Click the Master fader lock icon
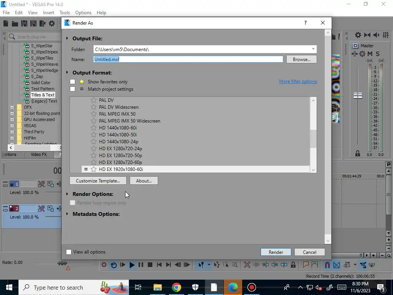The height and width of the screenshot is (295, 393). pyautogui.click(x=358, y=153)
